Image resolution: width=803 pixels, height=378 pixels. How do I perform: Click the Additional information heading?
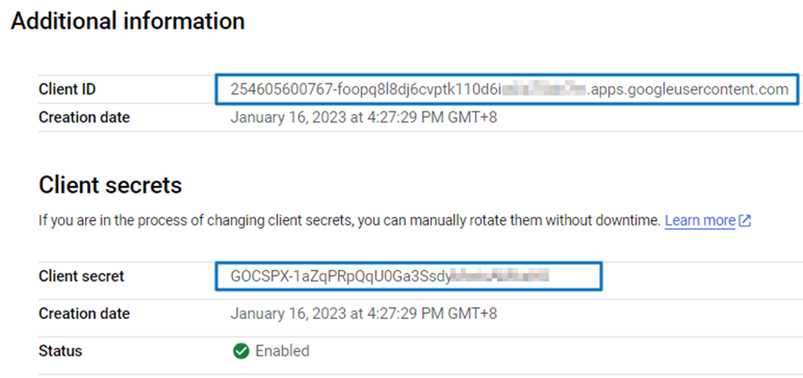(x=127, y=21)
